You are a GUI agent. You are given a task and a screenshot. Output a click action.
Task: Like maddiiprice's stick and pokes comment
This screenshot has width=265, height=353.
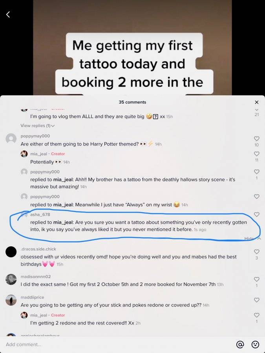pyautogui.click(x=256, y=300)
